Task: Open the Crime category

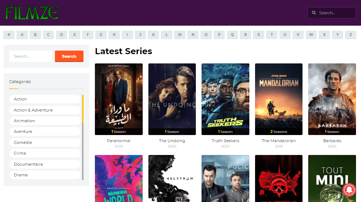Action: [45, 153]
